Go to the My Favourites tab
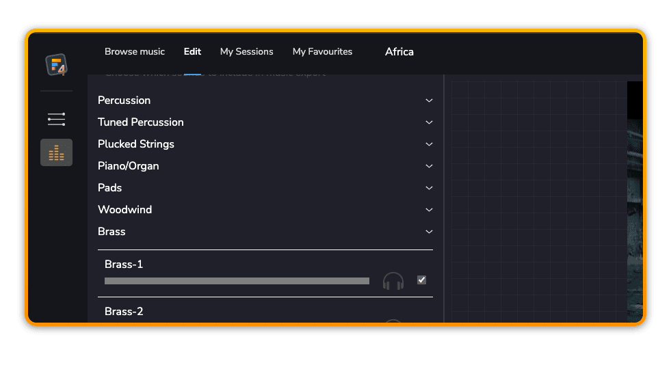Screen dimensions: 671x365 (x=322, y=52)
